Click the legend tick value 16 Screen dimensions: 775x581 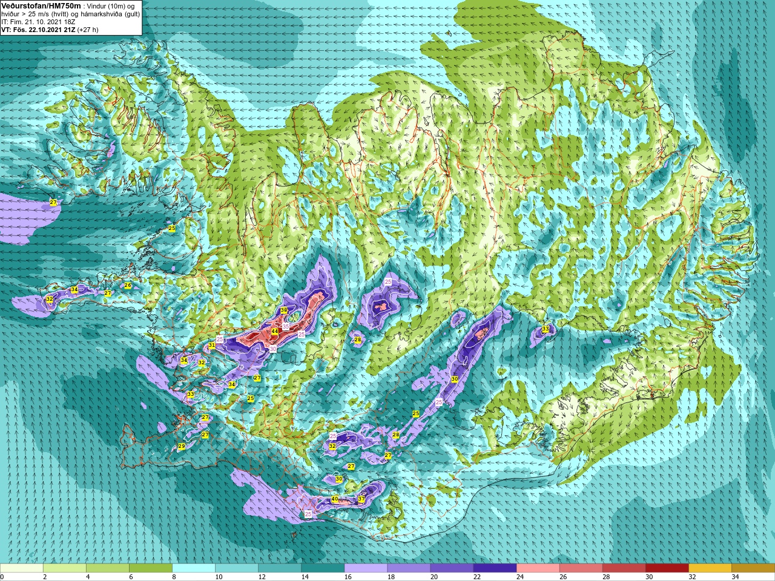tap(348, 577)
